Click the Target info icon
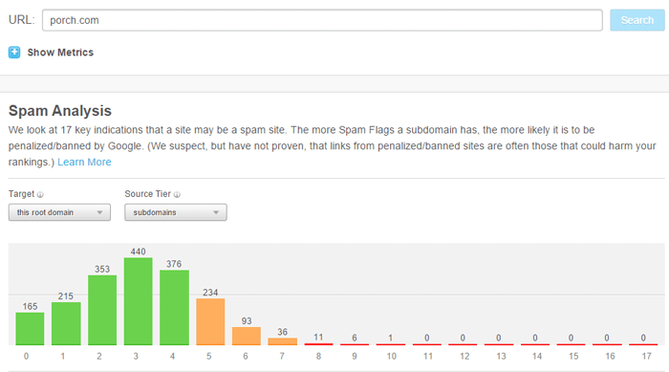 pyautogui.click(x=40, y=195)
